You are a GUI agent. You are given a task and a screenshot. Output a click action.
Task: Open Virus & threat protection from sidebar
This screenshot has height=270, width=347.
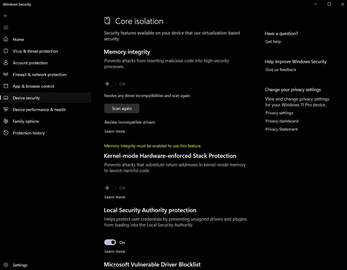pos(35,51)
